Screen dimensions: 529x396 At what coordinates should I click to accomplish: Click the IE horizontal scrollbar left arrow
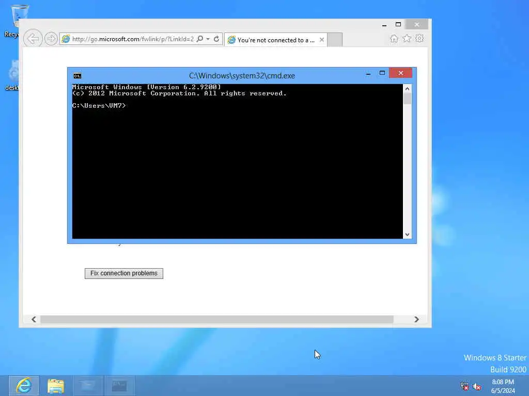coord(34,319)
